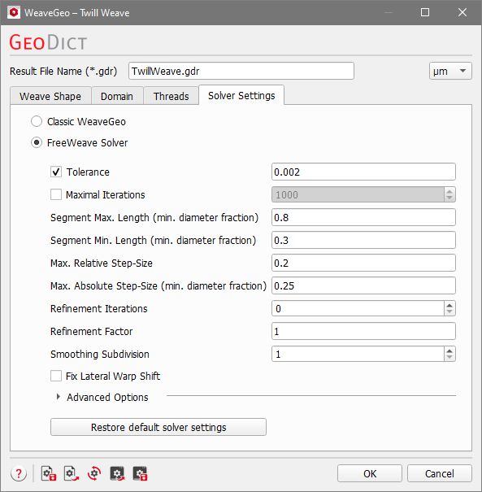Screen dimensions: 482x492
Task: Click the GeoDict app icon in title bar
Action: (x=14, y=13)
